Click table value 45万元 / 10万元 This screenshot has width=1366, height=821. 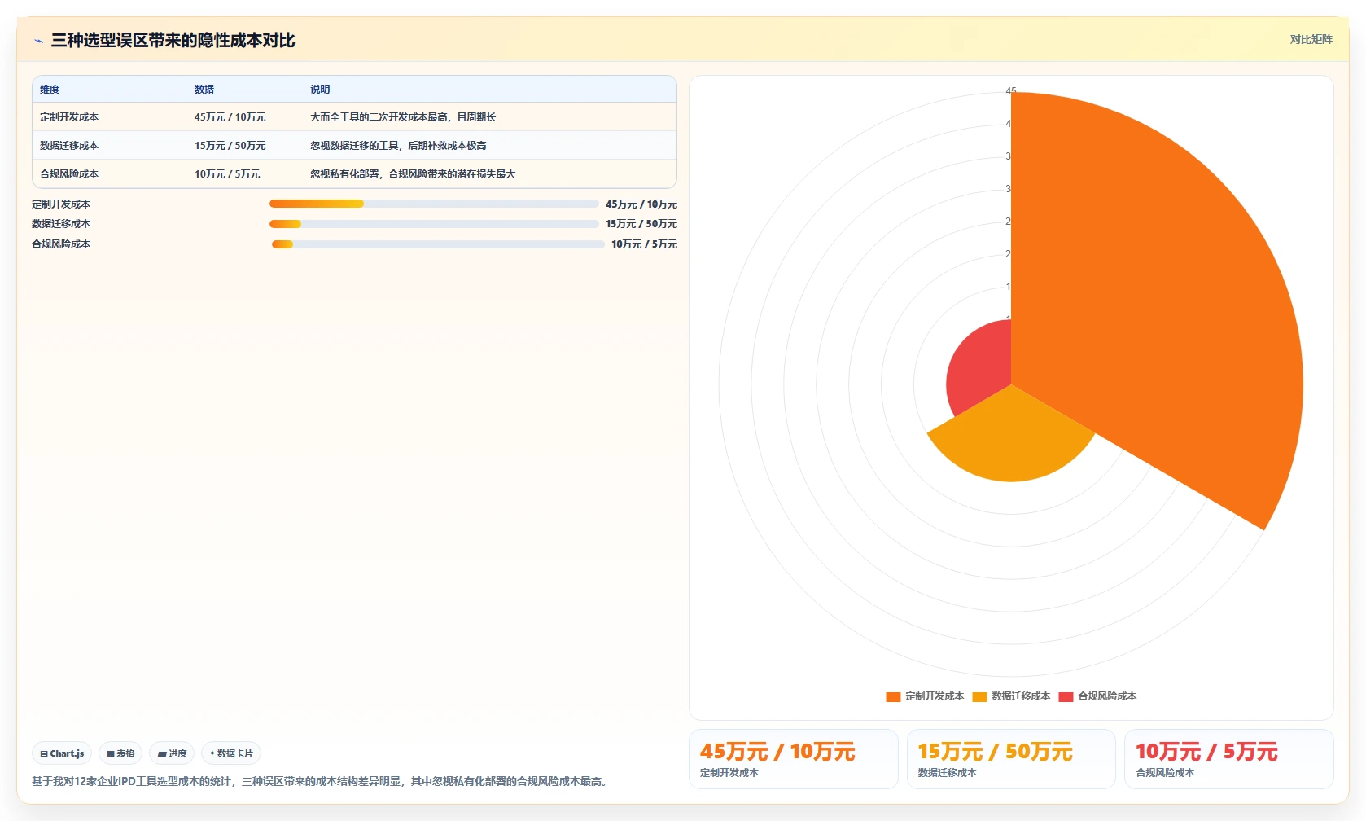(x=230, y=117)
